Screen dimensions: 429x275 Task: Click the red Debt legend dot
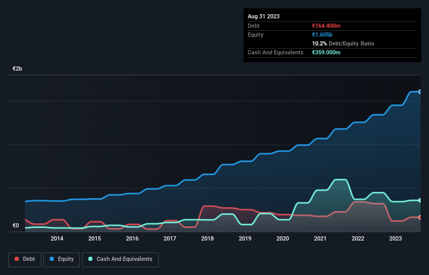point(17,259)
